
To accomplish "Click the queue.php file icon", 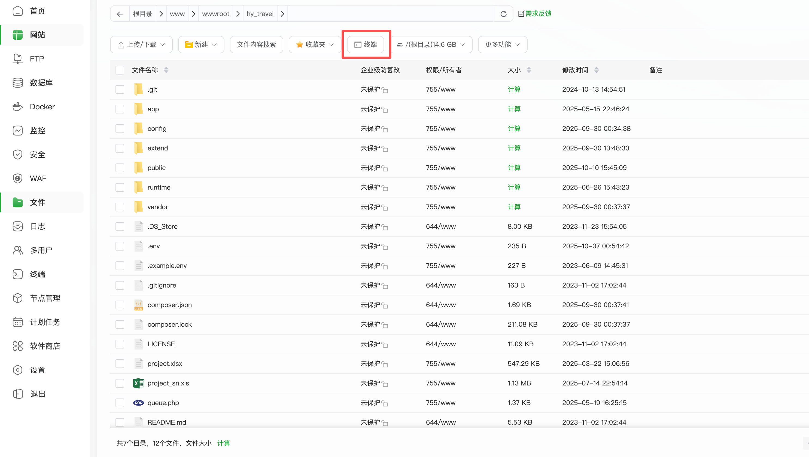I will pos(138,403).
